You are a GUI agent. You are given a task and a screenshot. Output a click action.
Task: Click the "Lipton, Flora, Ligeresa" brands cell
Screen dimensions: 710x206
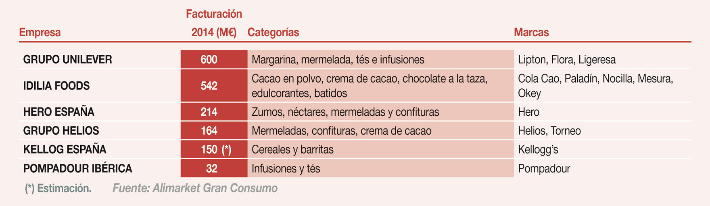point(566,60)
